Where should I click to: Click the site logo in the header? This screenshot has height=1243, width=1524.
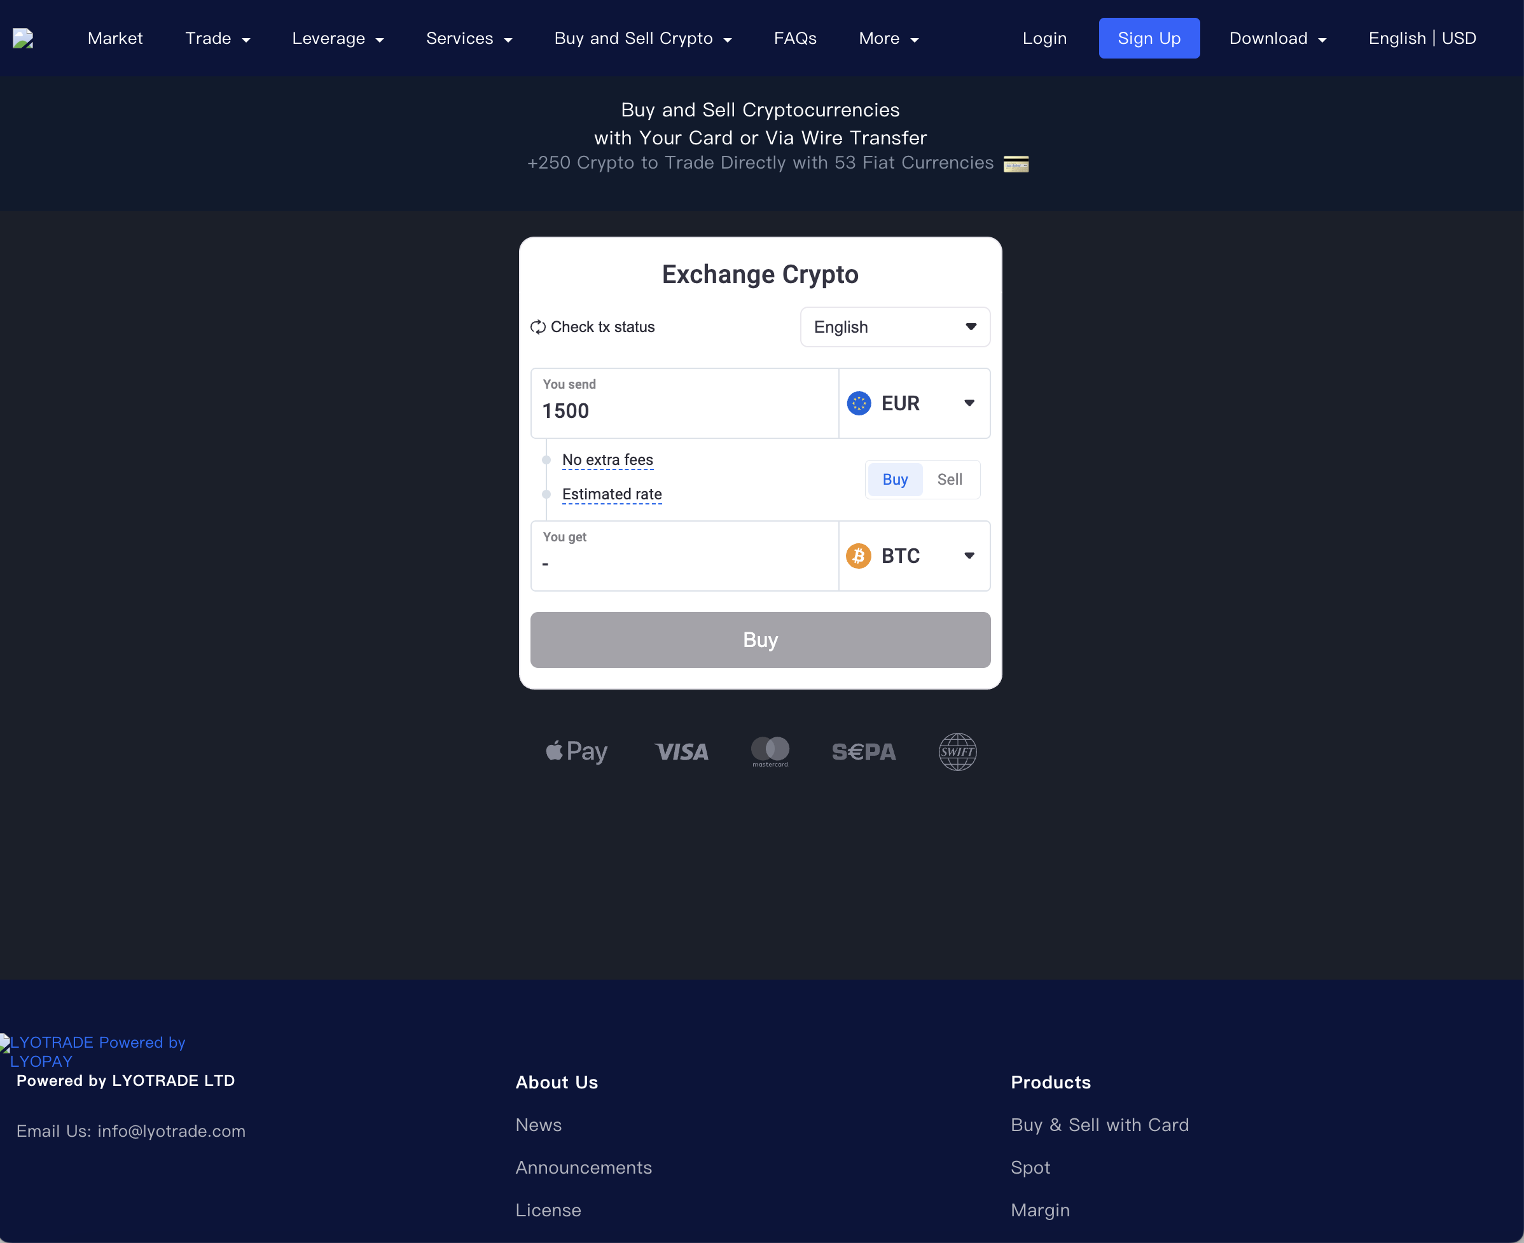(23, 39)
